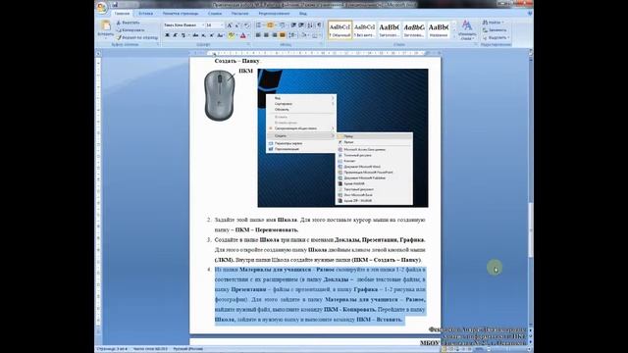Toggle Strikethrough formatting
The height and width of the screenshot is (353, 628).
[x=195, y=35]
